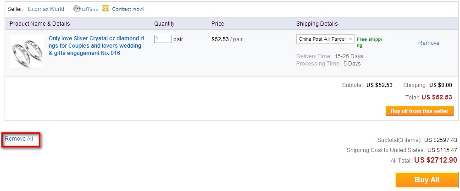This screenshot has width=460, height=191.
Task: Click the Price column header
Action: coord(217,24)
